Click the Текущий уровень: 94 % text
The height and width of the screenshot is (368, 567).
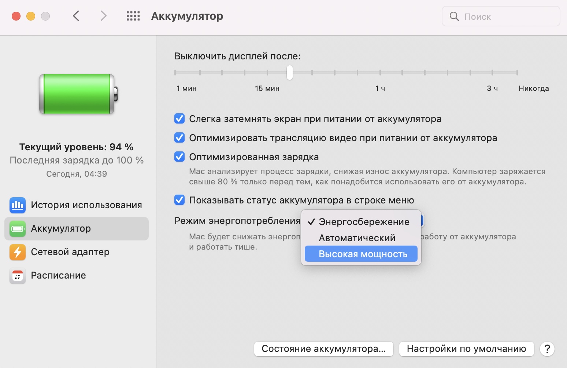tap(77, 147)
